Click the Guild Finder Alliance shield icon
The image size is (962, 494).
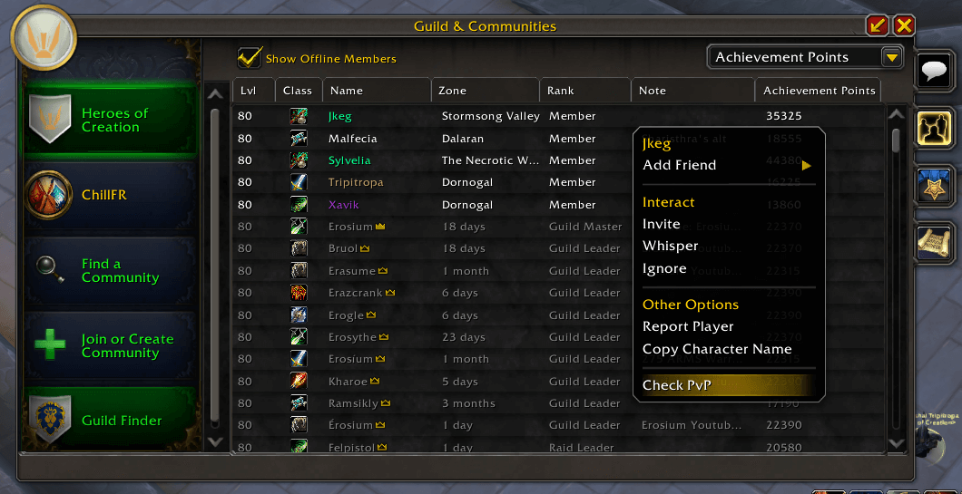pos(50,420)
